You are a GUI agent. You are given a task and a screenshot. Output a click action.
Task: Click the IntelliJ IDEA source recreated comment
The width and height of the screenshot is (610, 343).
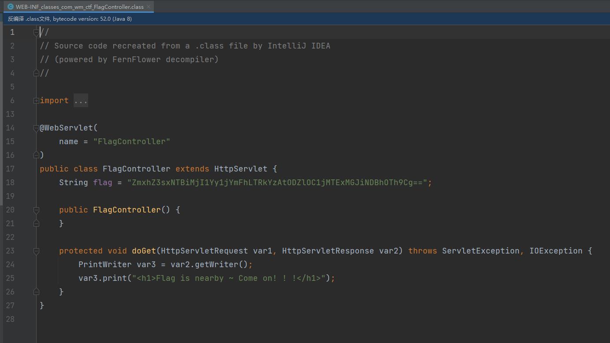pyautogui.click(x=185, y=46)
